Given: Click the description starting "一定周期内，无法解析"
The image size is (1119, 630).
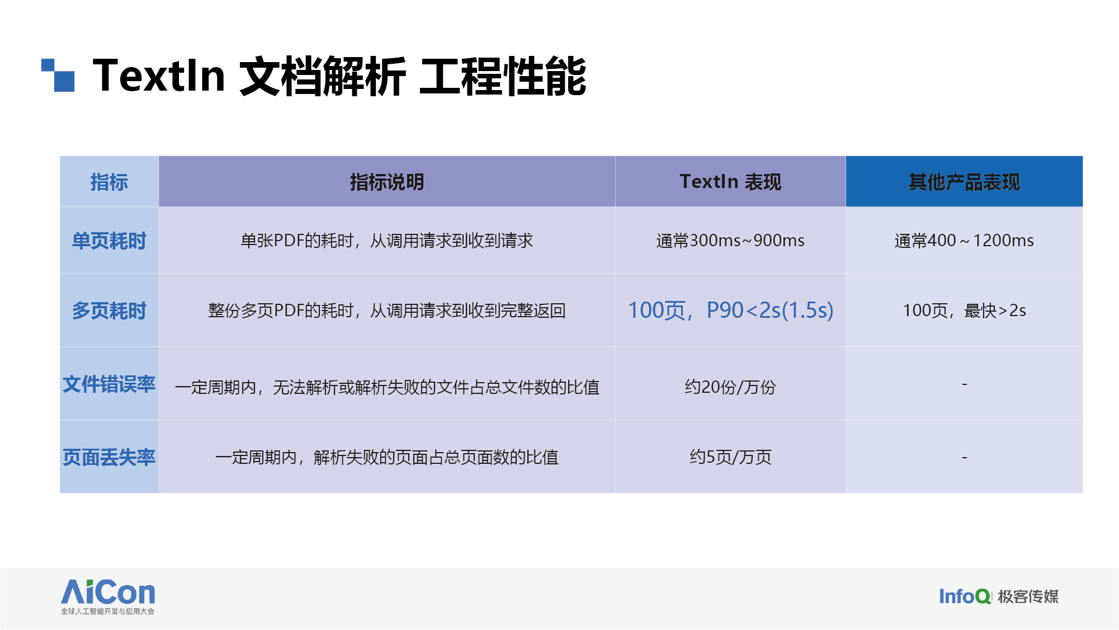Looking at the screenshot, I should tap(387, 387).
